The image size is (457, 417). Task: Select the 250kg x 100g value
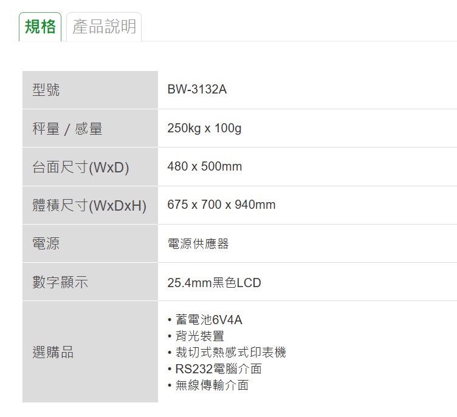tap(204, 128)
